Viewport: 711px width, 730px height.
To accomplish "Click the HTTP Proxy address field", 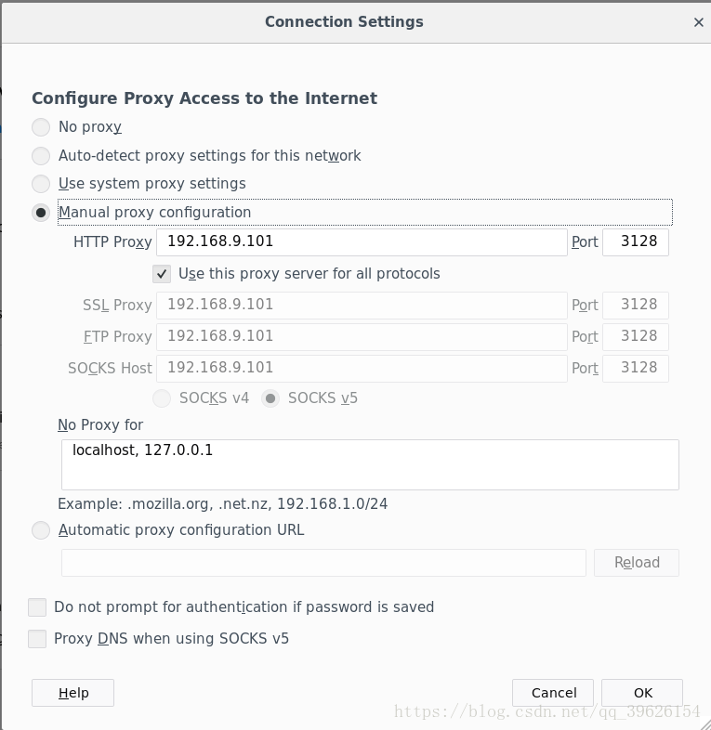I will [x=362, y=242].
